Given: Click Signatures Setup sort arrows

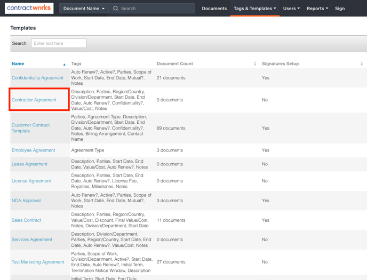Looking at the screenshot, I should click(x=362, y=64).
